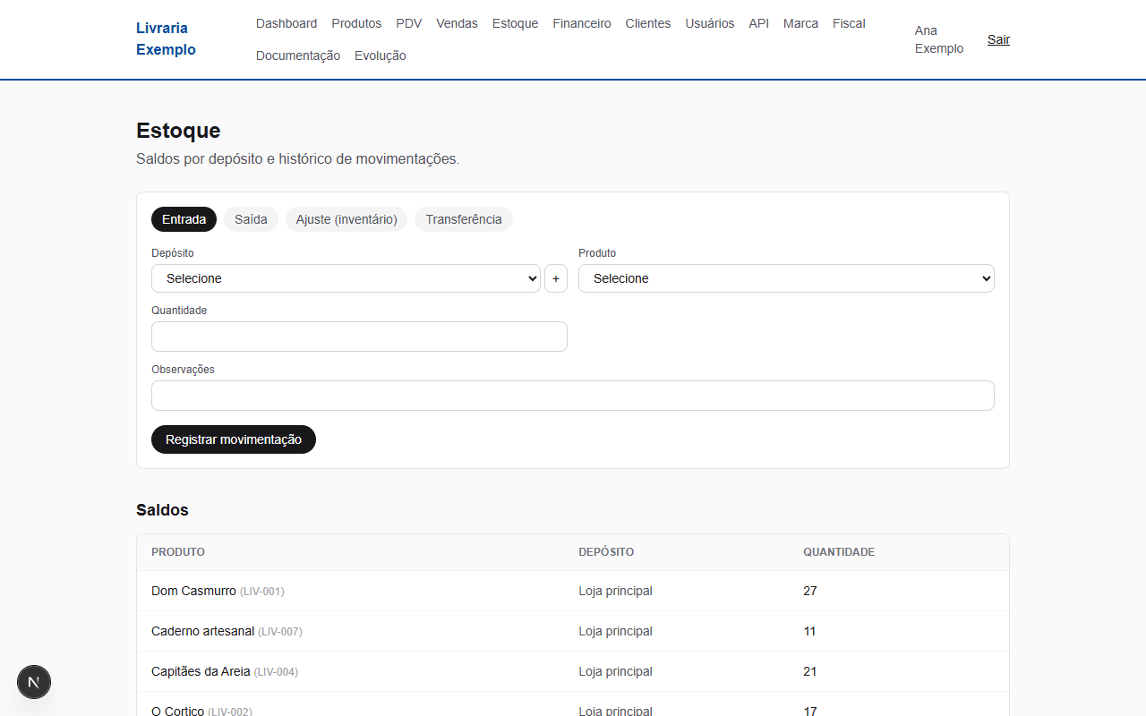
Task: Focus the Quantidade input field
Action: point(359,337)
